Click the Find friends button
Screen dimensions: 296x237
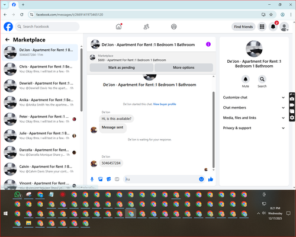[243, 27]
